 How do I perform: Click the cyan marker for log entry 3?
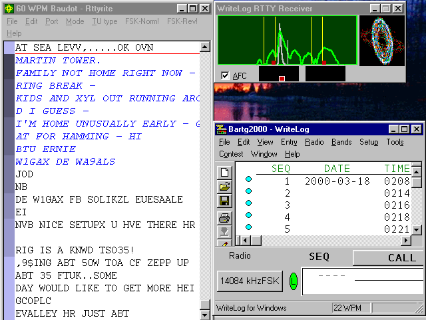(248, 203)
